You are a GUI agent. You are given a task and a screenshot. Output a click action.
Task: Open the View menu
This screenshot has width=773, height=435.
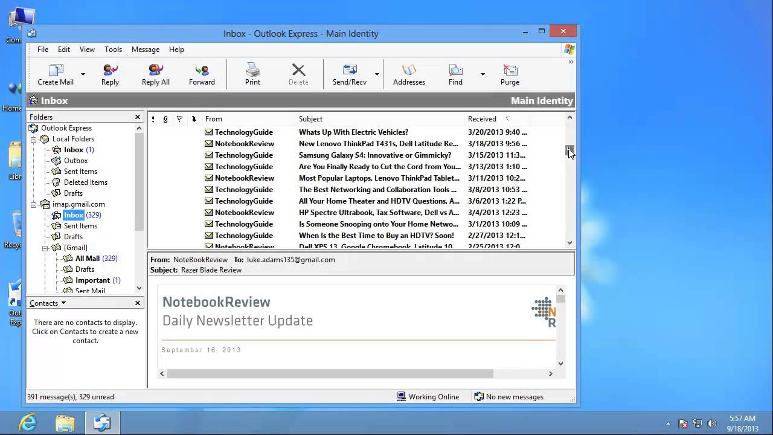(87, 50)
